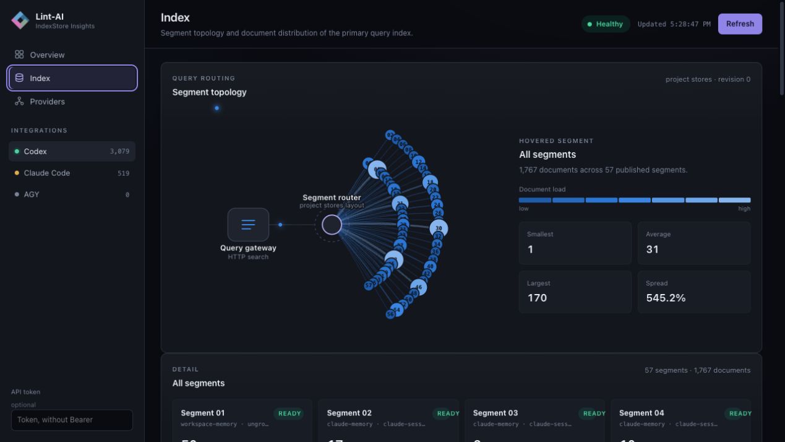Click the Claude Code count 519

pos(123,173)
